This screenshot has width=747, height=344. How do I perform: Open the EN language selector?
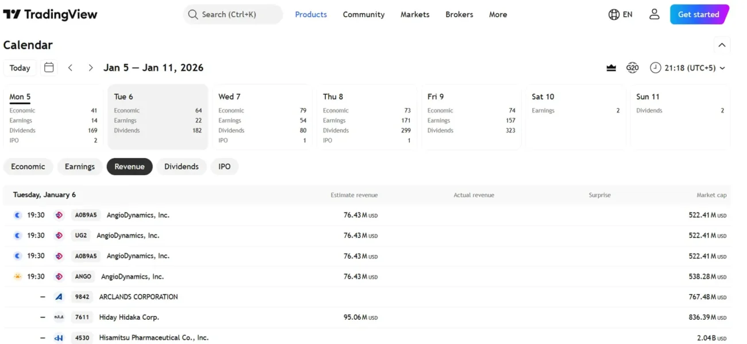click(620, 14)
